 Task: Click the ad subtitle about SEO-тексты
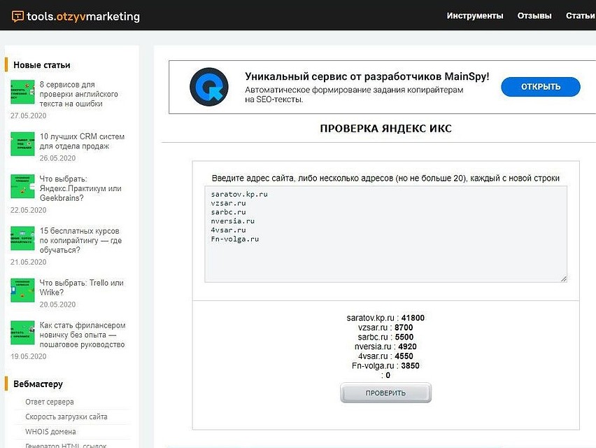[354, 94]
